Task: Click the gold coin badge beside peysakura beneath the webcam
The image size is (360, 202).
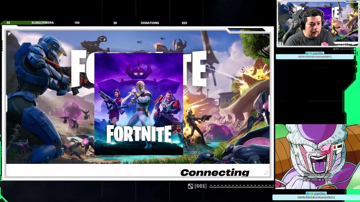Action: tap(311, 53)
